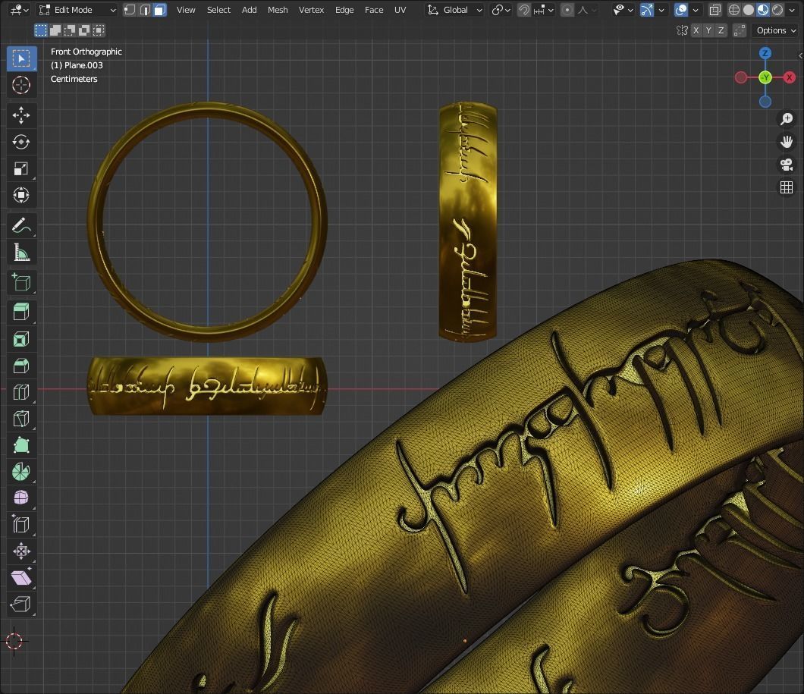
Task: Choose the Bevel tool
Action: [x=21, y=365]
